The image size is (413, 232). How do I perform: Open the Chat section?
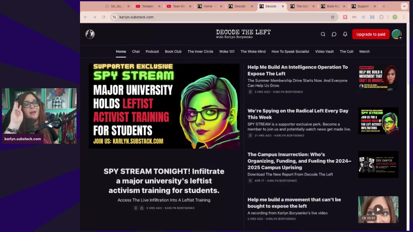[x=136, y=52]
